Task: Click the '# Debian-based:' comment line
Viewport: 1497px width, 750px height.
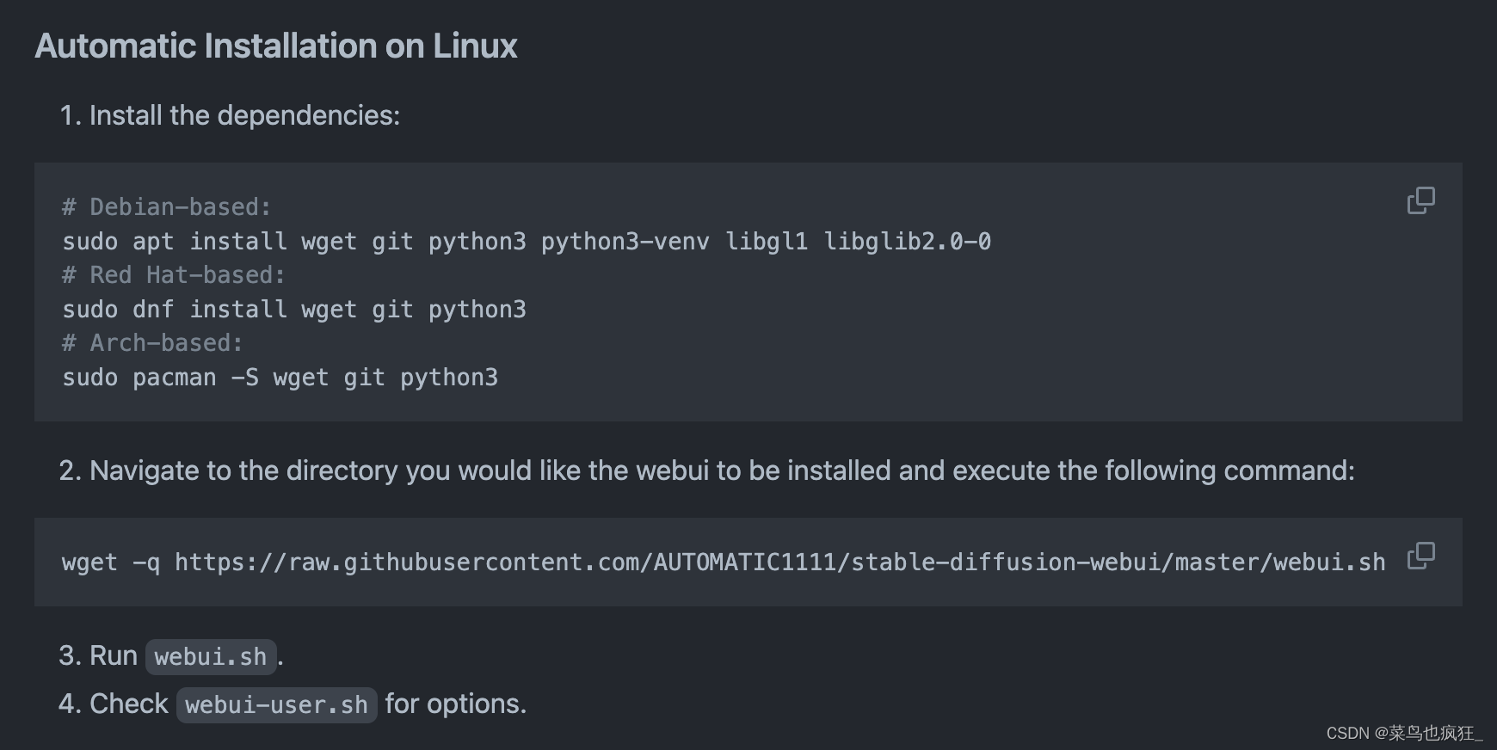Action: point(167,207)
